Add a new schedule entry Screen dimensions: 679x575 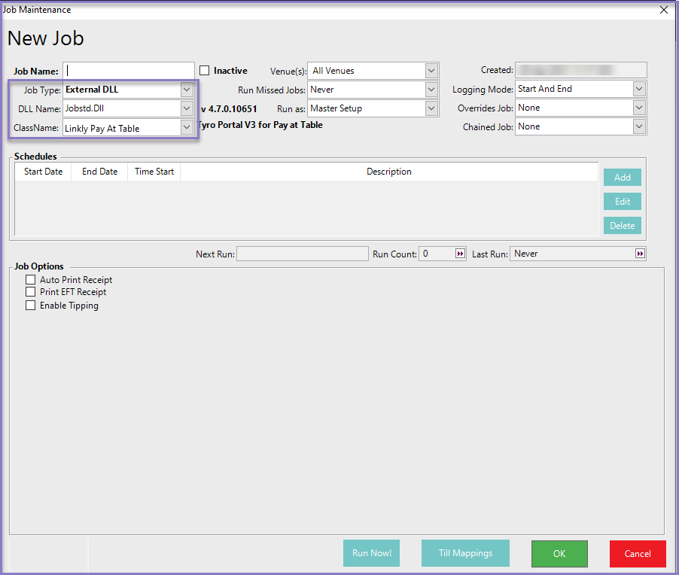[x=623, y=178]
